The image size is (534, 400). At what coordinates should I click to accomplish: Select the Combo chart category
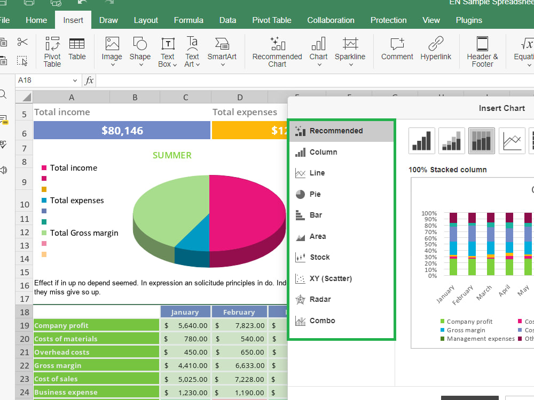click(341, 321)
